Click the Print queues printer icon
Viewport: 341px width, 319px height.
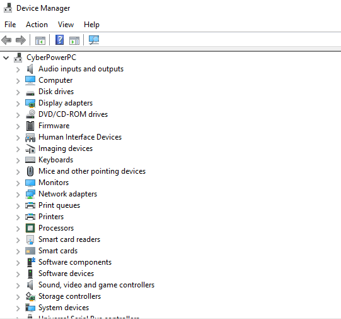tap(30, 205)
